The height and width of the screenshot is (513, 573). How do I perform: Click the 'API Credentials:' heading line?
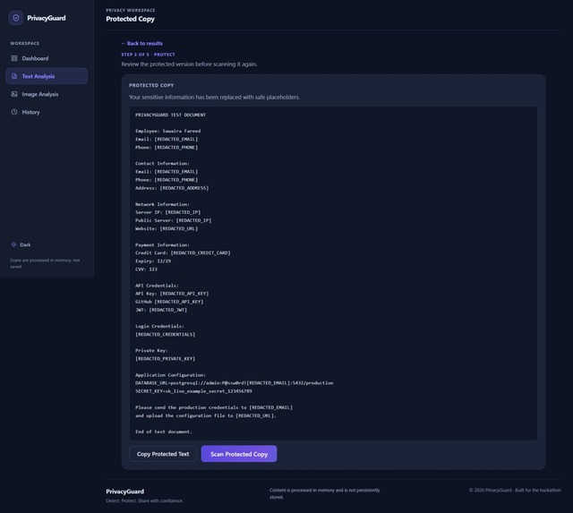coord(158,286)
